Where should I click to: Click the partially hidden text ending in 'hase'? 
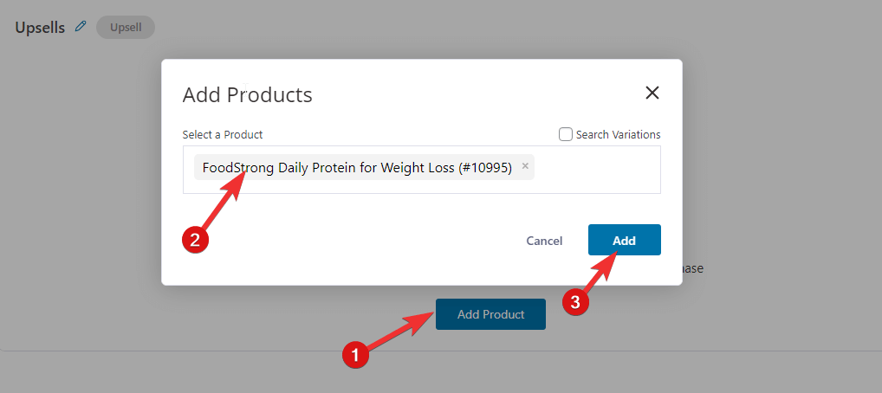(693, 268)
